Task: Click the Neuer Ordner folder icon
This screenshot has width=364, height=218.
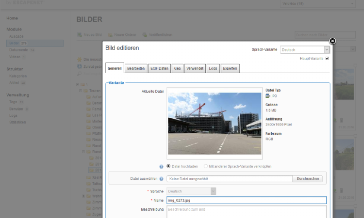Action: [110, 35]
